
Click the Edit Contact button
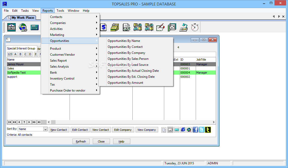(80, 130)
